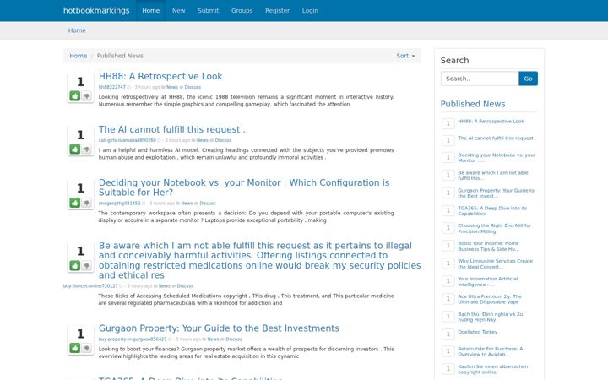Open sidebar link 'Bạch thủ: Định nghĩa'
The image size is (608, 380).
[x=491, y=317]
